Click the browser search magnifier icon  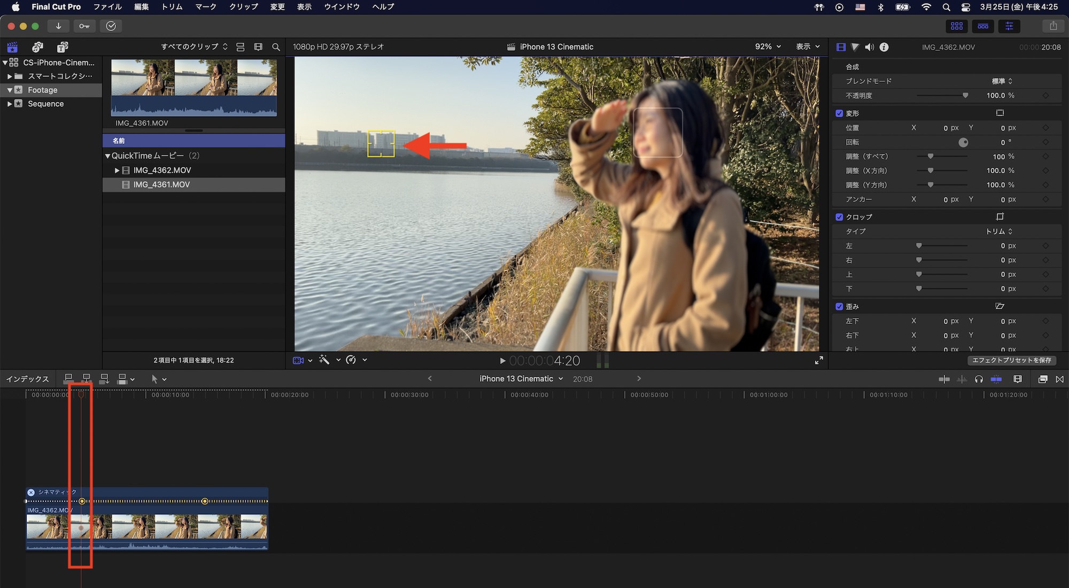(x=276, y=47)
